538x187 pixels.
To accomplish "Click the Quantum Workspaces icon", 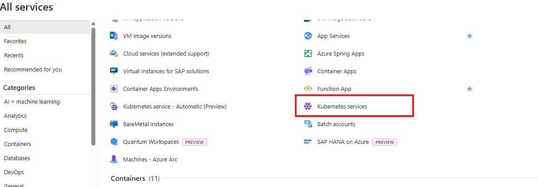I will pyautogui.click(x=114, y=142).
